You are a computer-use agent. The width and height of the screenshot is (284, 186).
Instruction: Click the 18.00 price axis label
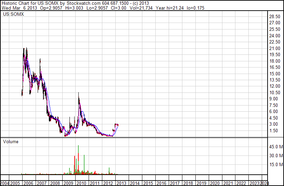pyautogui.click(x=275, y=61)
